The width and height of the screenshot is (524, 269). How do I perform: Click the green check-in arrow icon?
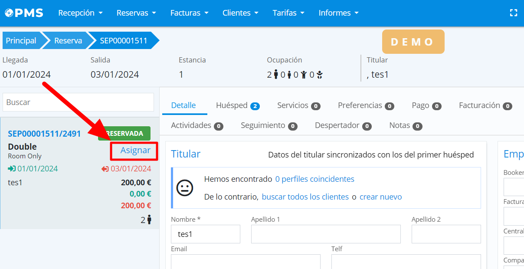click(12, 169)
